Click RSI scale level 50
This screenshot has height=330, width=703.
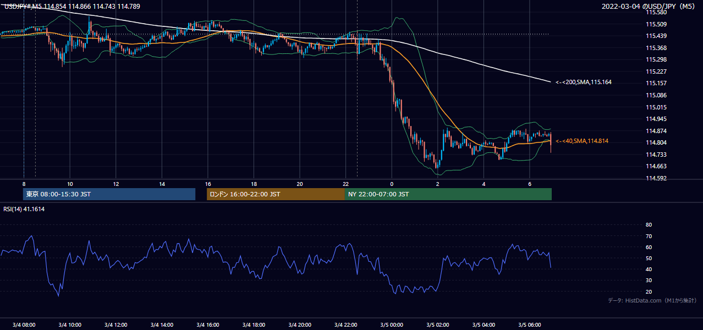pos(649,258)
